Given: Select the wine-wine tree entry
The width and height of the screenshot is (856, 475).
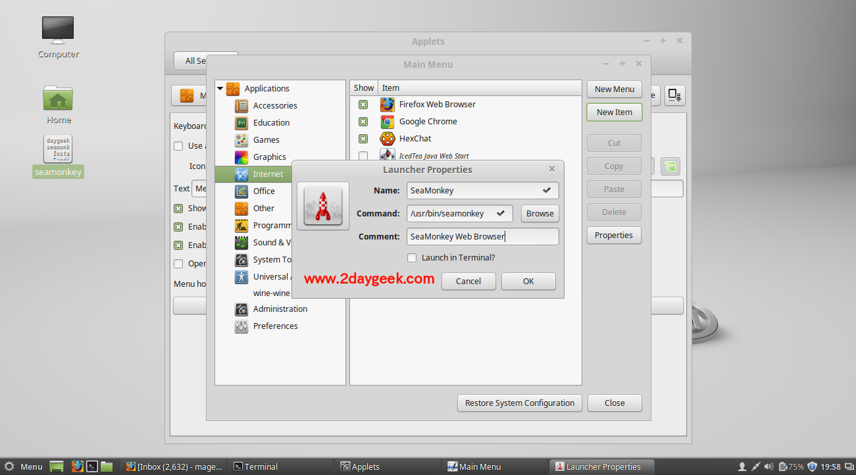Looking at the screenshot, I should tap(271, 293).
